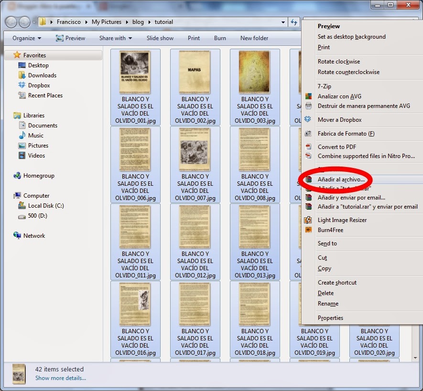Choose Añadir a "tutorial.rar" y enviar por email
Screen dimensions: 423x391
point(368,207)
